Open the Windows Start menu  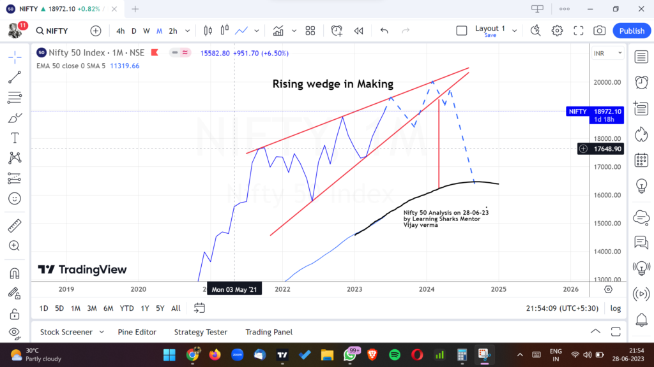click(169, 355)
